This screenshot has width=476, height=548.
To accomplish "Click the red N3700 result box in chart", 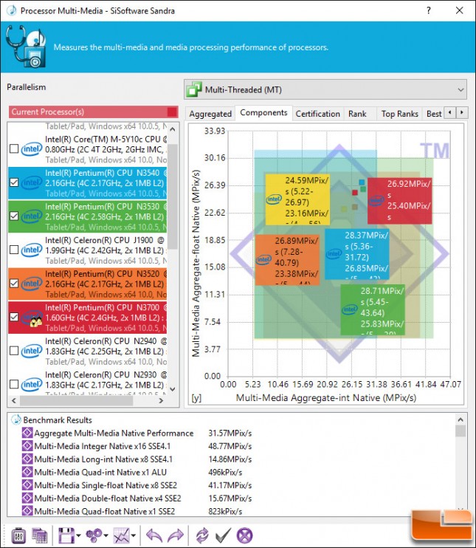I will [x=399, y=201].
